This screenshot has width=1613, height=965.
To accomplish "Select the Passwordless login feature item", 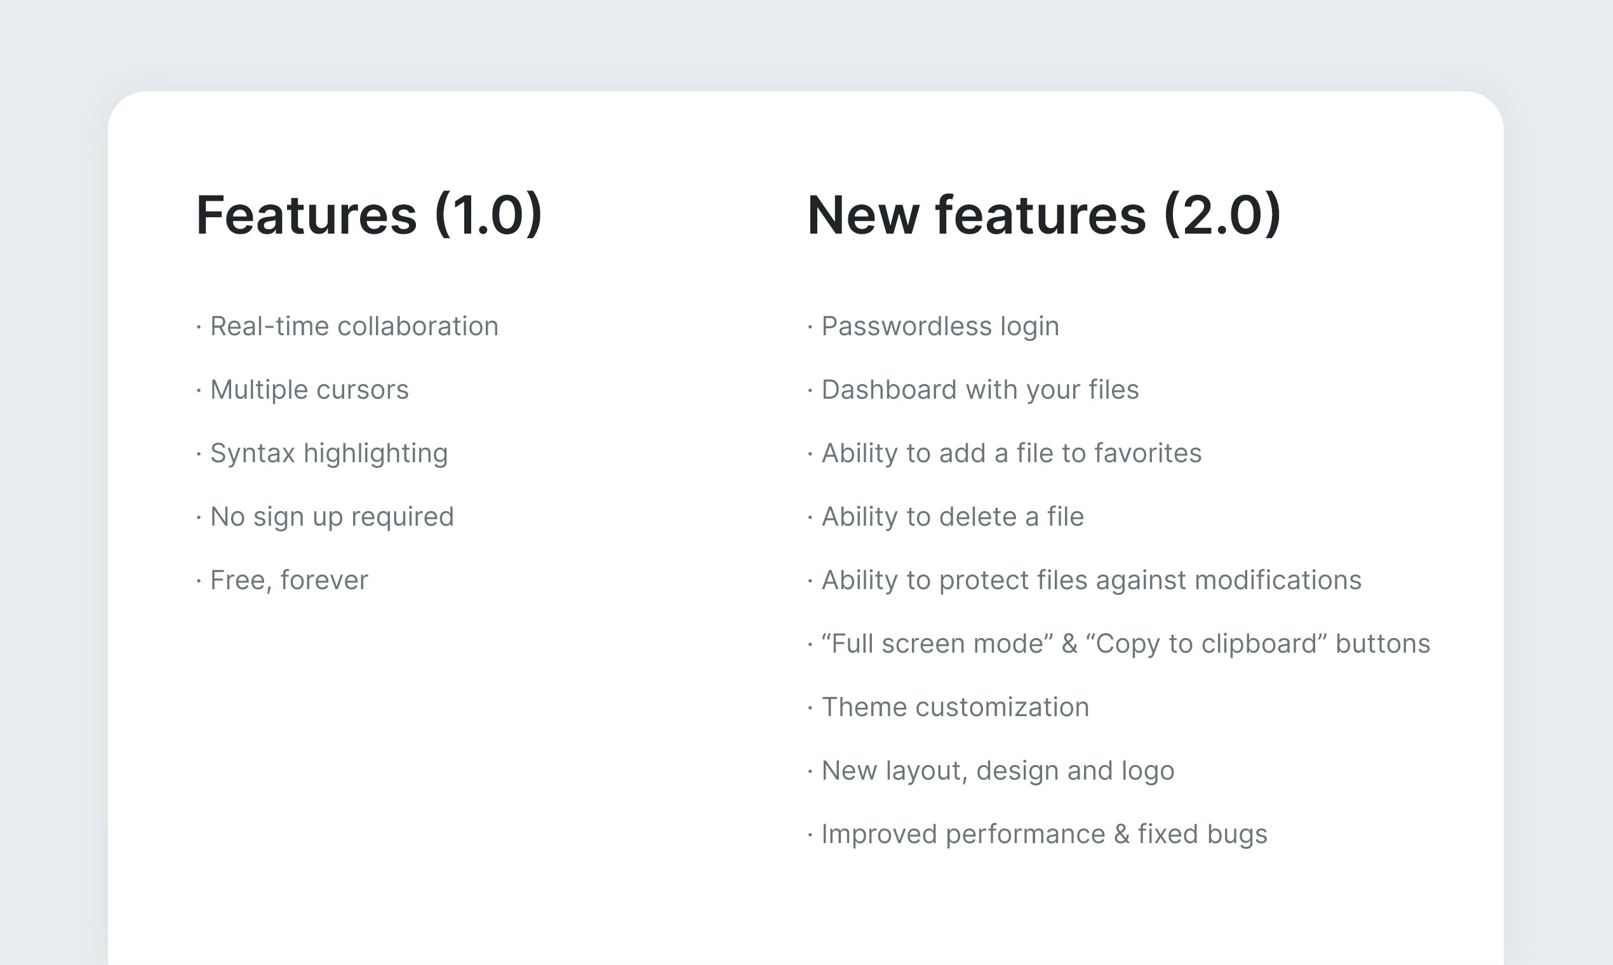I will pos(934,326).
